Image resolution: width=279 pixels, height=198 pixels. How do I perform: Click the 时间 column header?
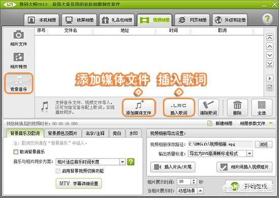[x=173, y=30]
